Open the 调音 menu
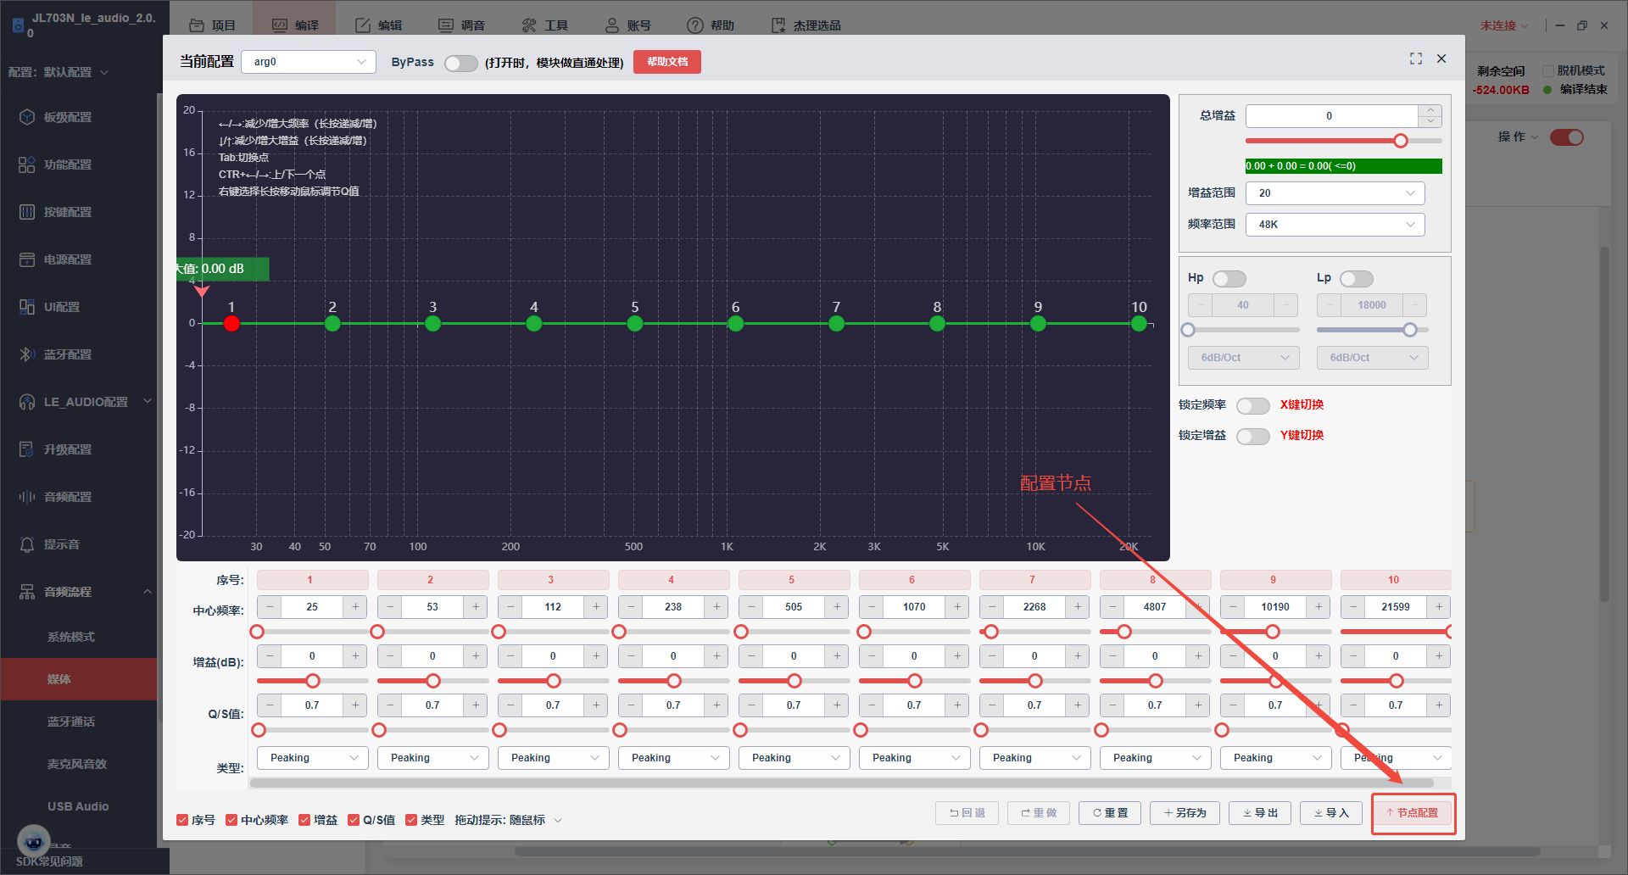Image resolution: width=1628 pixels, height=875 pixels. [462, 25]
